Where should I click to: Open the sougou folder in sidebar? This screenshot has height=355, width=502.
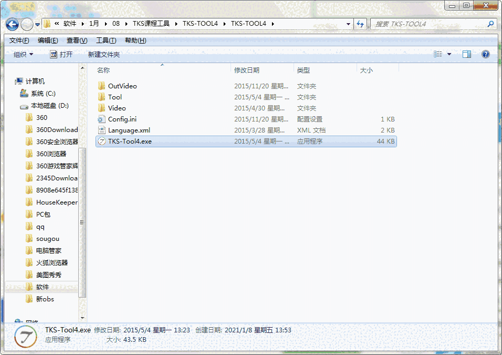click(42, 239)
